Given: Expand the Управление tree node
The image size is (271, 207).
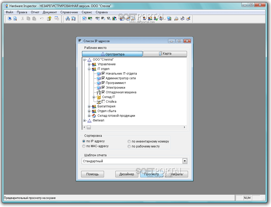Looking at the screenshot, I should click(x=89, y=64).
